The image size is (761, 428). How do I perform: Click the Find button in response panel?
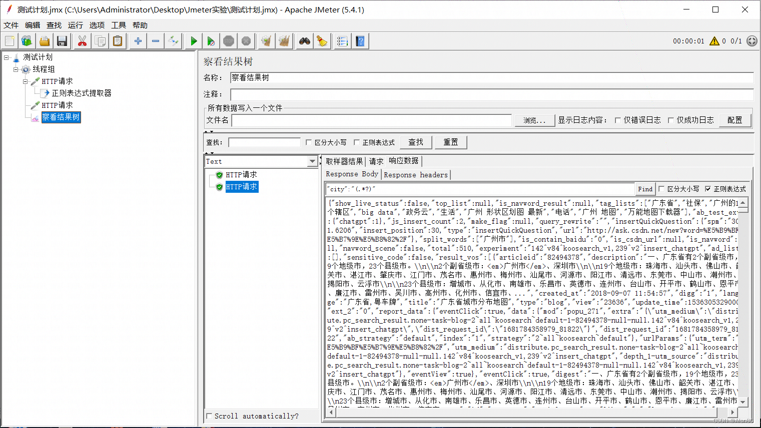coord(645,189)
